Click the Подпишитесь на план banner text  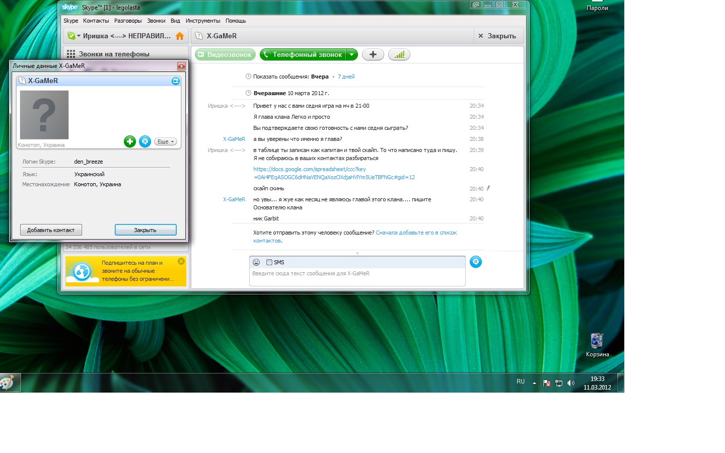point(138,271)
